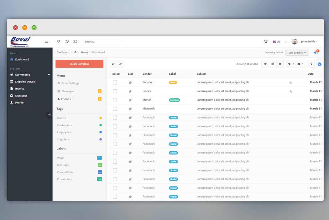Click the trash delete toolbar button
Viewport: 329px width, 220px height.
coord(280,64)
